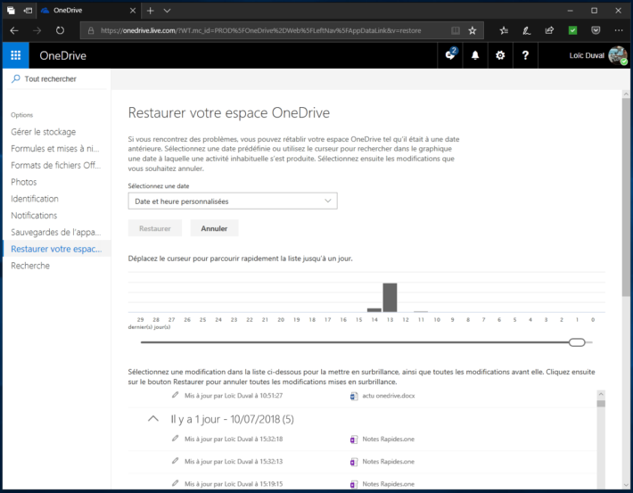Screen dimensions: 633x493
Task: Open the browser more options ellipsis
Action: click(619, 30)
